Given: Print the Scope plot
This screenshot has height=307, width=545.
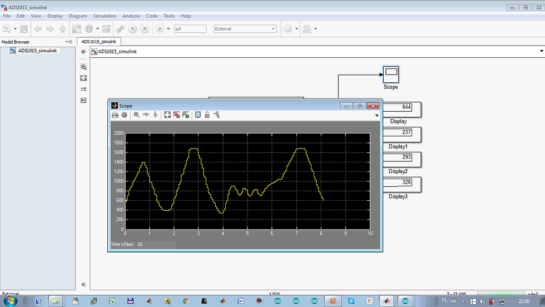Looking at the screenshot, I should click(115, 115).
